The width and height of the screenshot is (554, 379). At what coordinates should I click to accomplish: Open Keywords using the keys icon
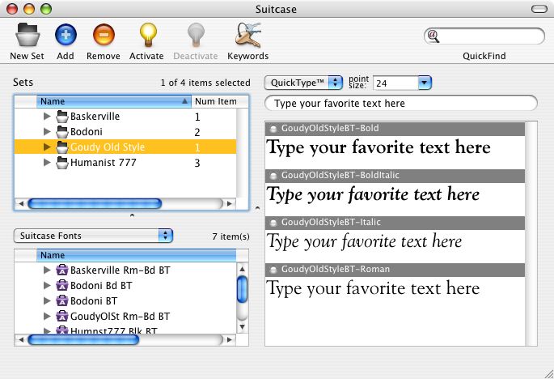click(248, 35)
